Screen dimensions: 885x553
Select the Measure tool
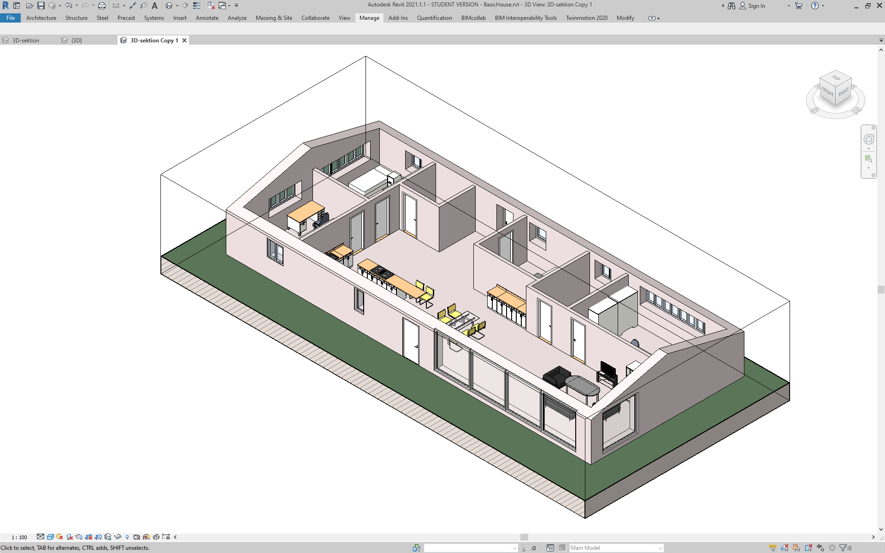116,6
